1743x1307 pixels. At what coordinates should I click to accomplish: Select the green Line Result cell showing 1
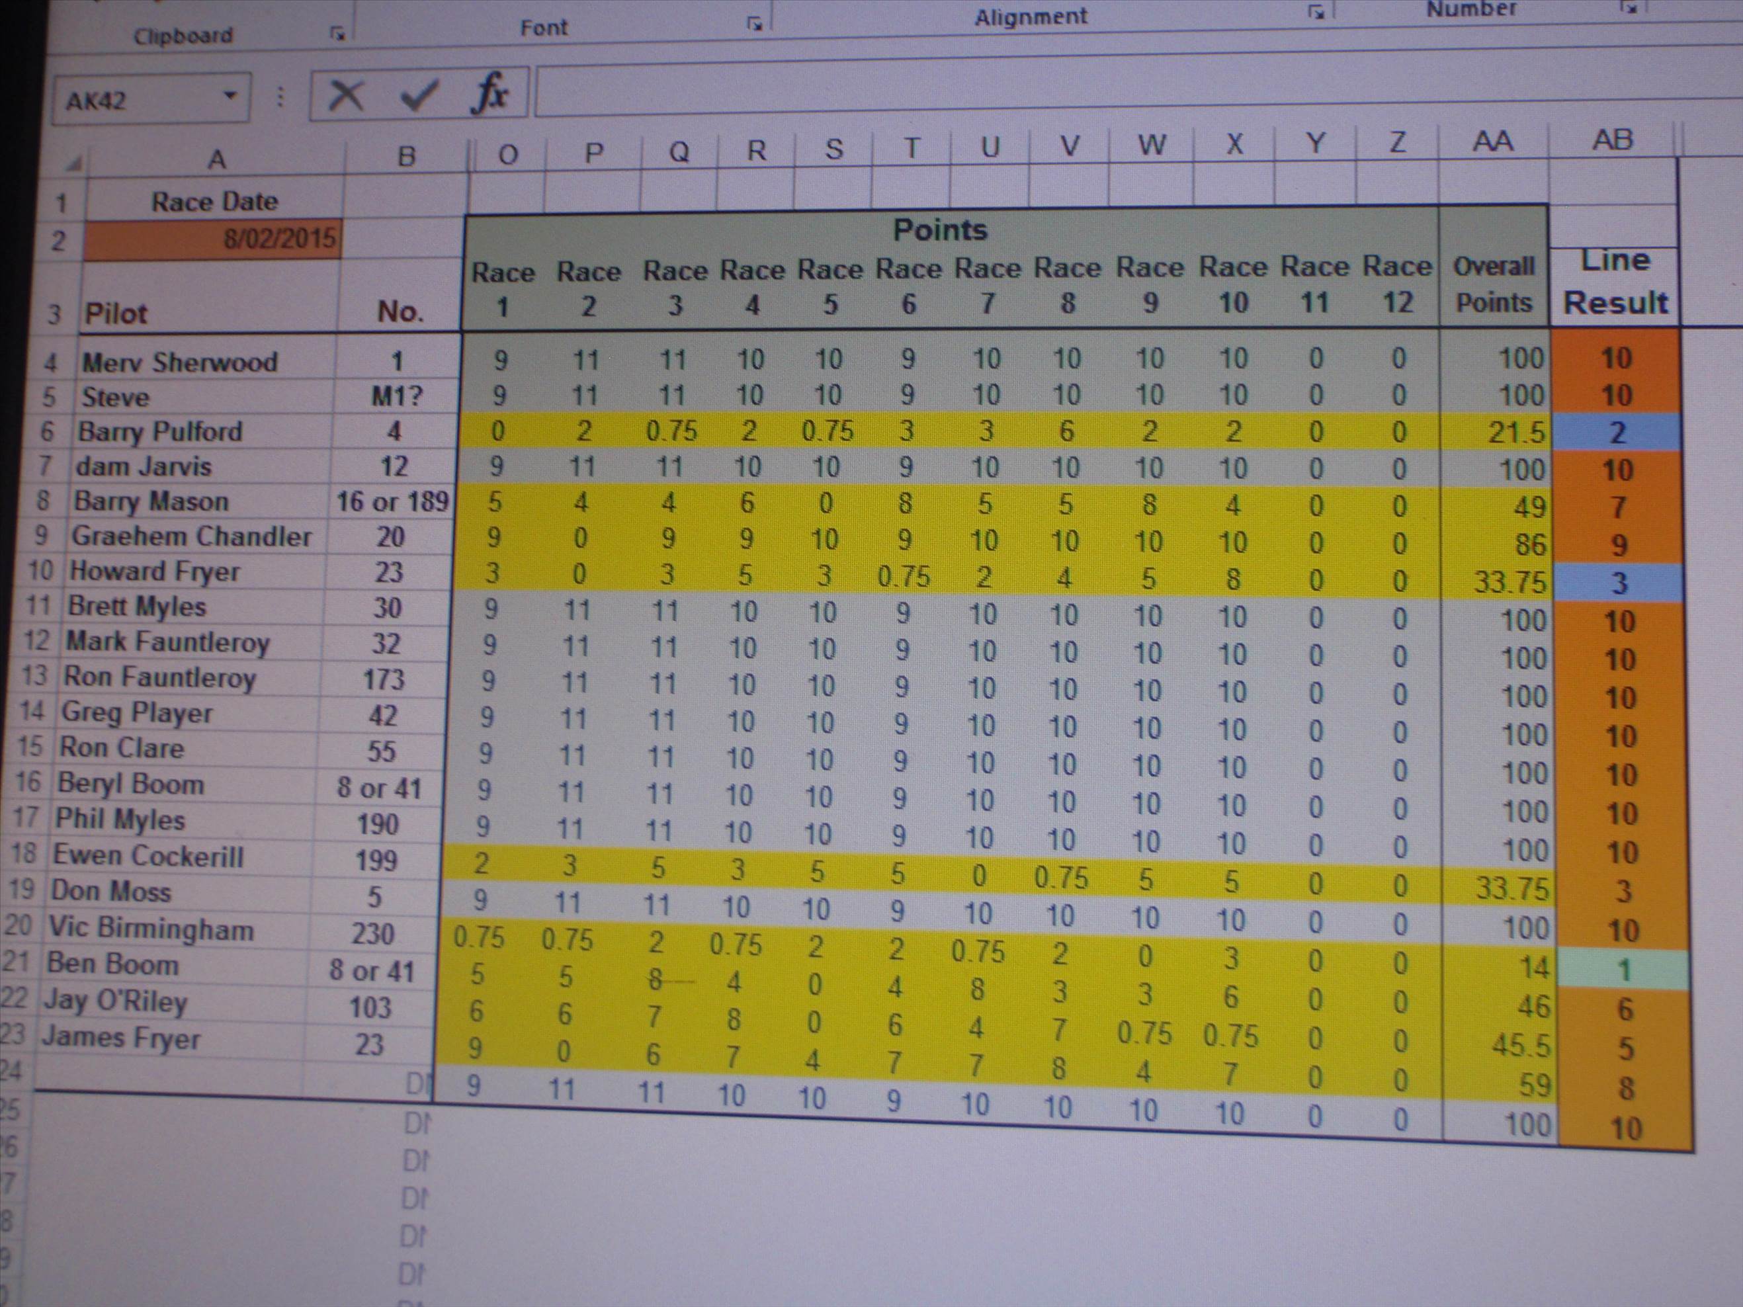[1623, 970]
